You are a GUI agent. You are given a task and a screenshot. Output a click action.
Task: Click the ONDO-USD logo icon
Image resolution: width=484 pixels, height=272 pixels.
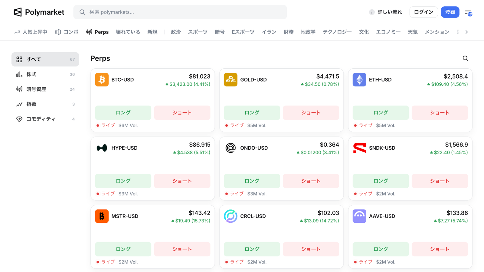click(231, 148)
